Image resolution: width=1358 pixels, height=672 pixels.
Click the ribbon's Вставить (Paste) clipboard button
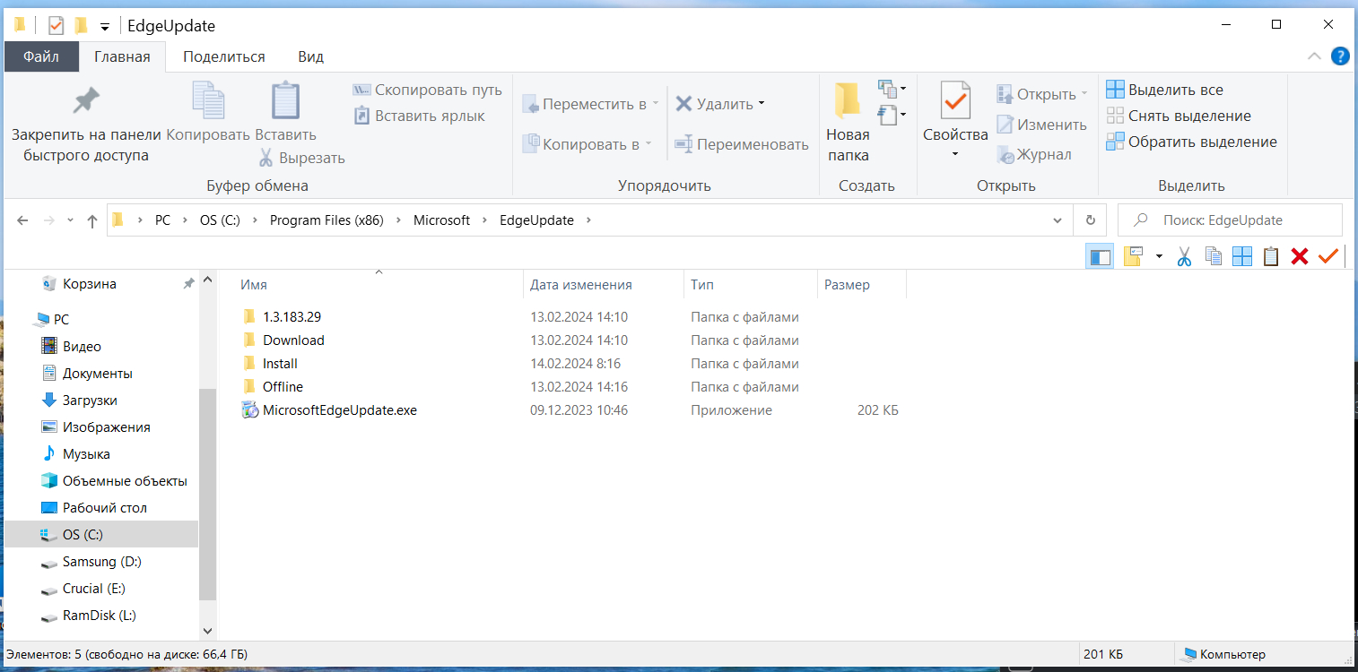285,113
